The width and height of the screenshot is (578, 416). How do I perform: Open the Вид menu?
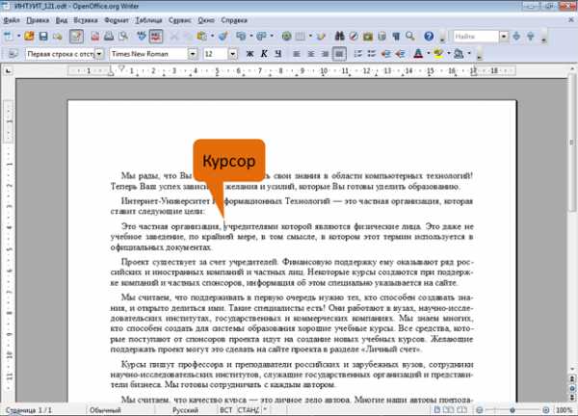click(62, 20)
